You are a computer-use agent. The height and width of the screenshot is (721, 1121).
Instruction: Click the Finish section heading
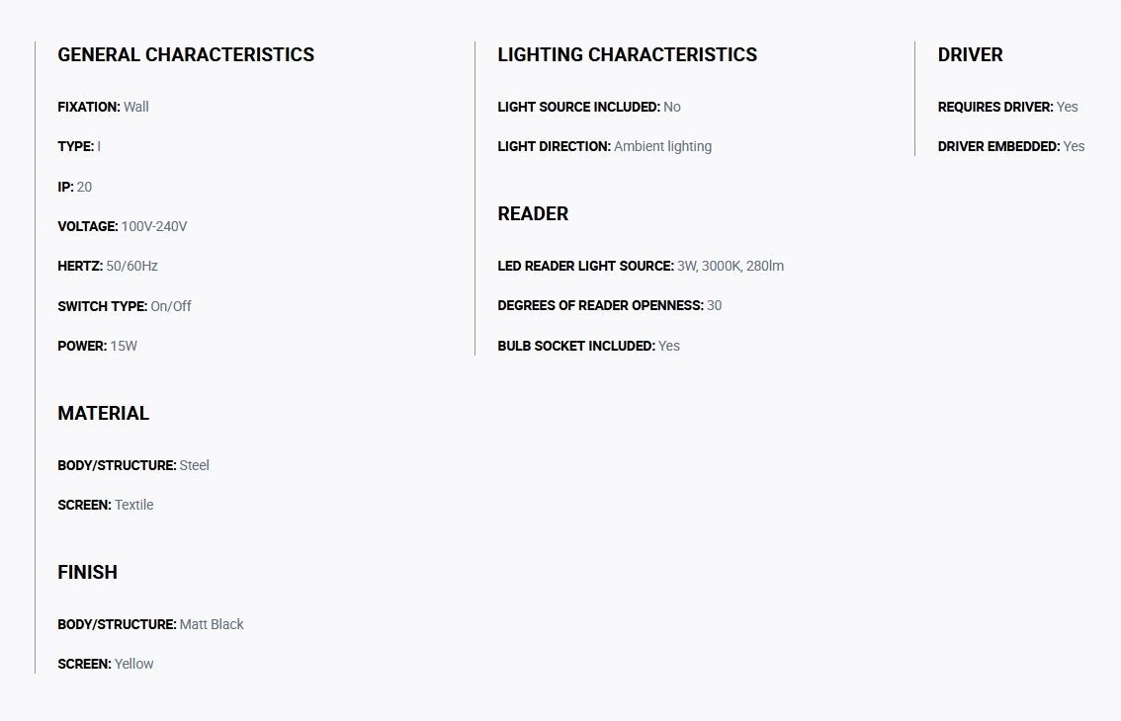click(87, 573)
